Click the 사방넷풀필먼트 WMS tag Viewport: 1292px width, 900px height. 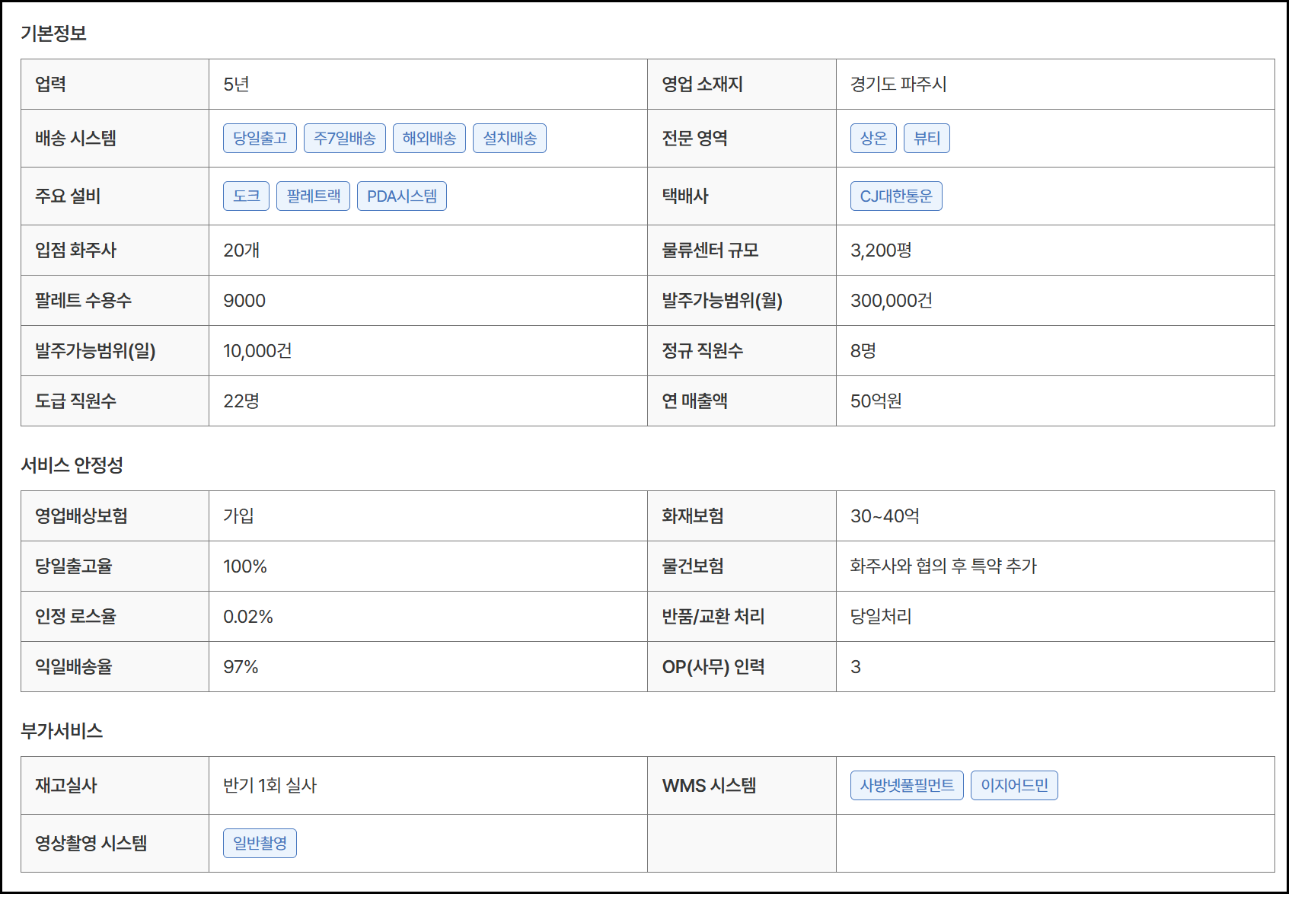click(x=906, y=786)
